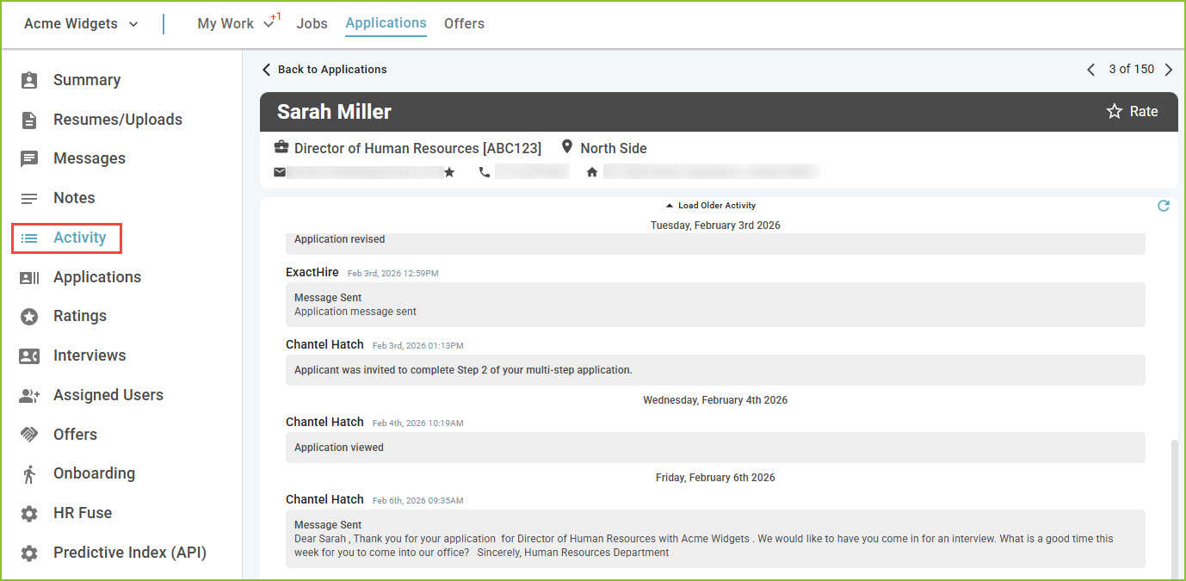Click the star beside the email
The image size is (1186, 581).
coord(449,172)
